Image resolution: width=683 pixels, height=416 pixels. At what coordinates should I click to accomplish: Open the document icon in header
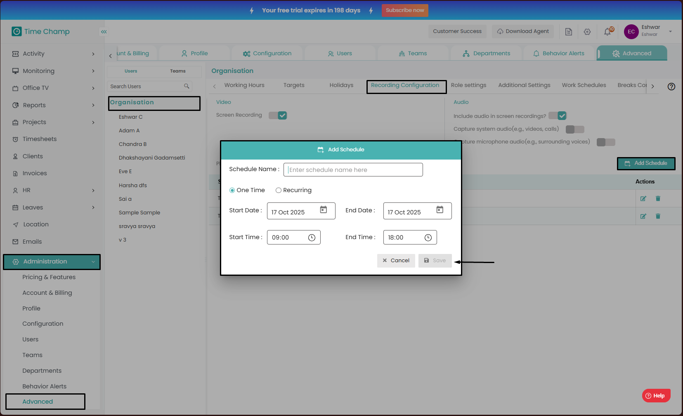(569, 32)
